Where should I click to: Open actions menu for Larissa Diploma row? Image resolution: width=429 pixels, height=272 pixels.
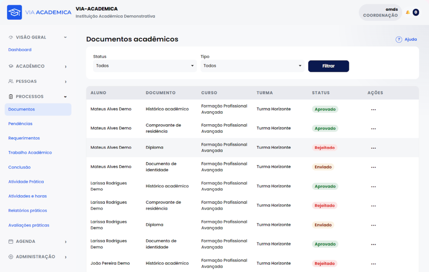(x=374, y=225)
